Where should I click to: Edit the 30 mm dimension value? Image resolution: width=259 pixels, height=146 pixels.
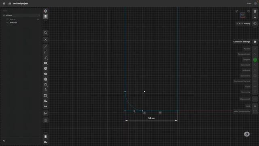point(151,118)
